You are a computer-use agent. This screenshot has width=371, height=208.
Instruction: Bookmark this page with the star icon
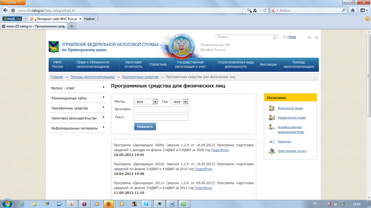point(244,11)
